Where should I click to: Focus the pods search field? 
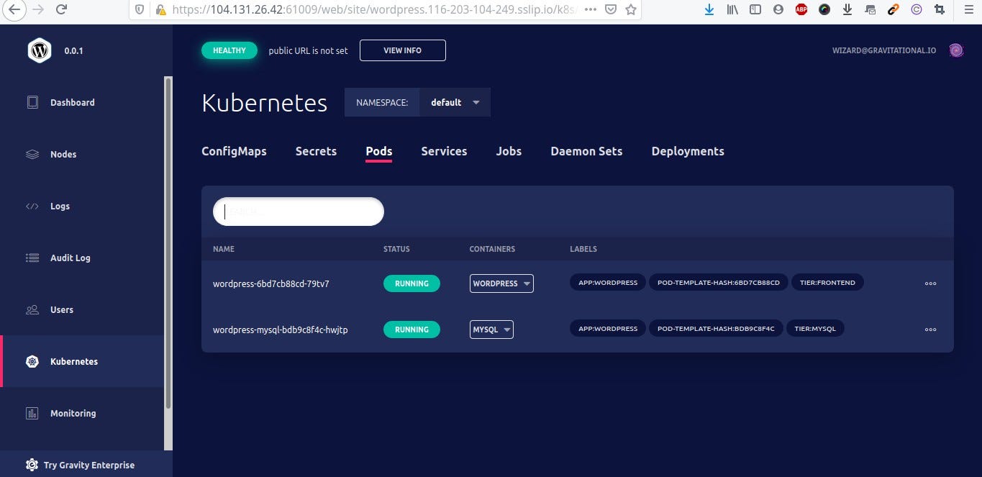299,212
